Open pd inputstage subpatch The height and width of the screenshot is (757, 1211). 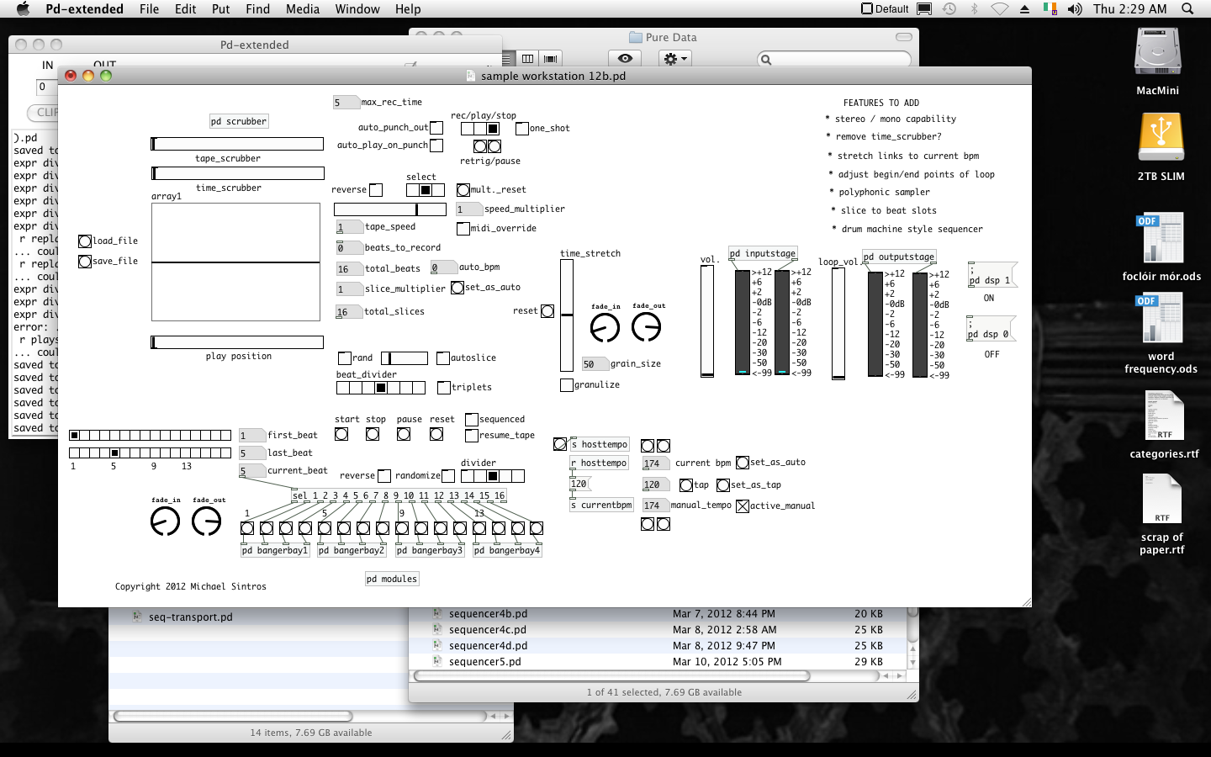tap(763, 253)
